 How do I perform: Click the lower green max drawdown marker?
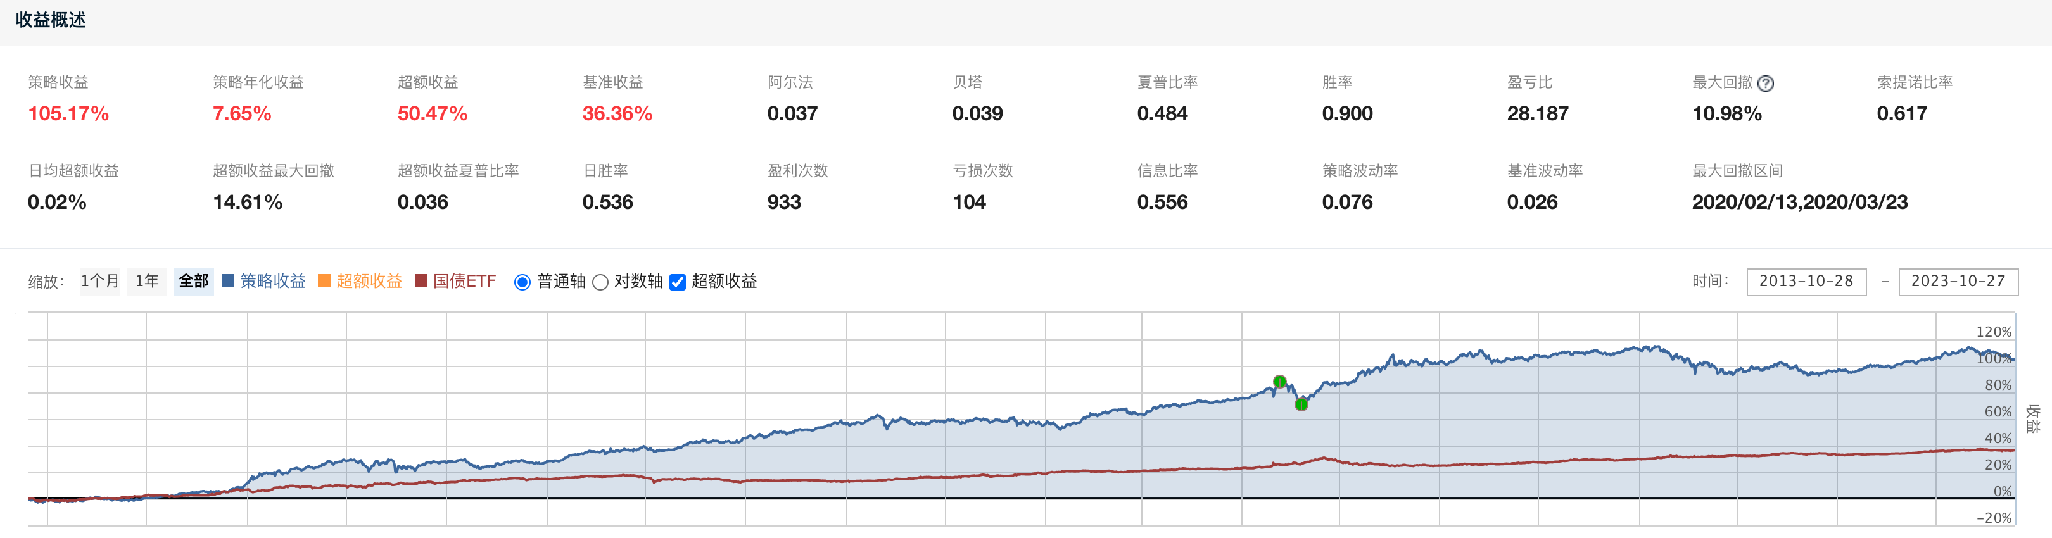(1301, 404)
